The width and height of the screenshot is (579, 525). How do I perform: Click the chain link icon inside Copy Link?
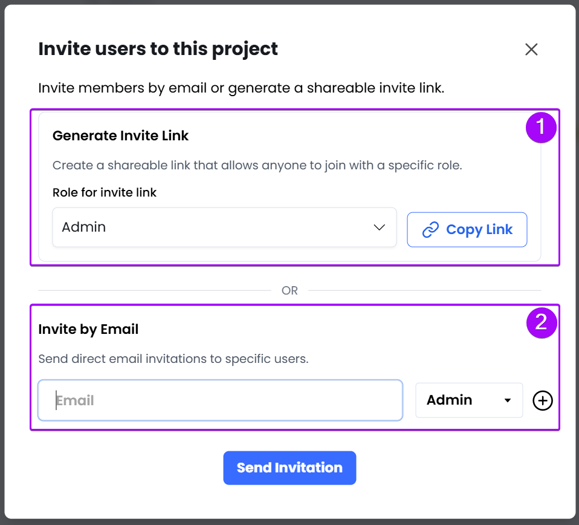[x=432, y=229]
